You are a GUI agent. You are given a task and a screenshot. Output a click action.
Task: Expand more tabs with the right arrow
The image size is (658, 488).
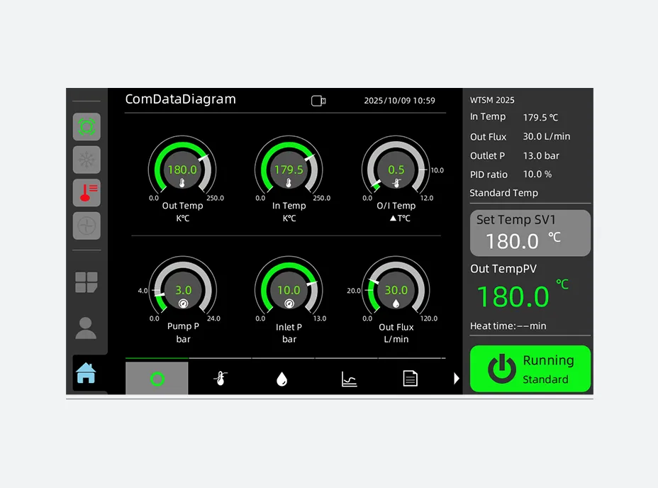[x=456, y=379]
